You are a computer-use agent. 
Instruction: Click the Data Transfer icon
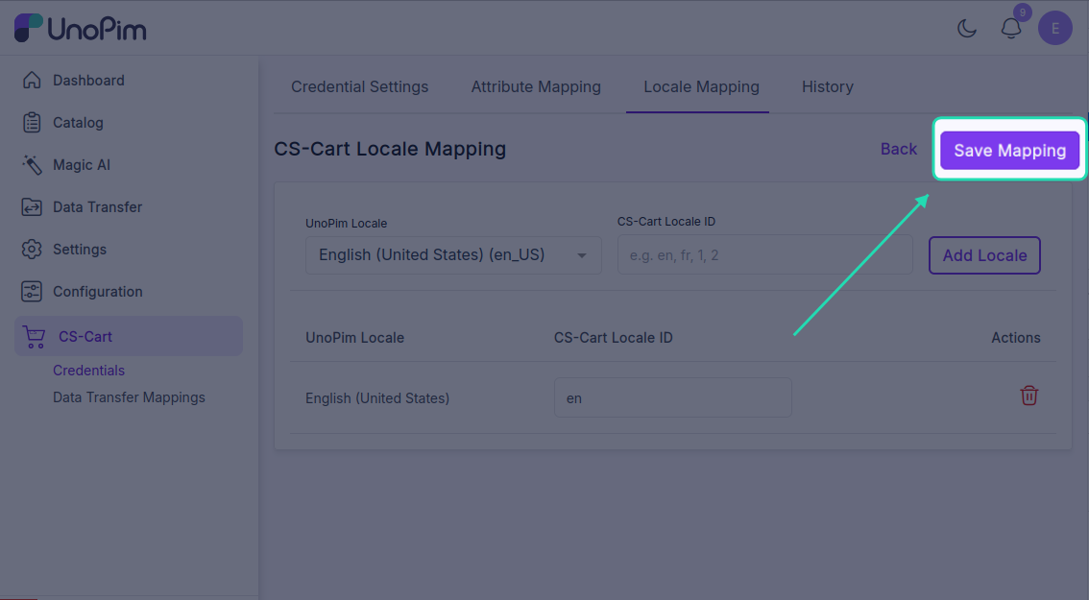[x=32, y=207]
